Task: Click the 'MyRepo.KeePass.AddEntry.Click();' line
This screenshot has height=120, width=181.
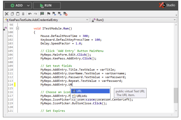Action: tap(68, 59)
